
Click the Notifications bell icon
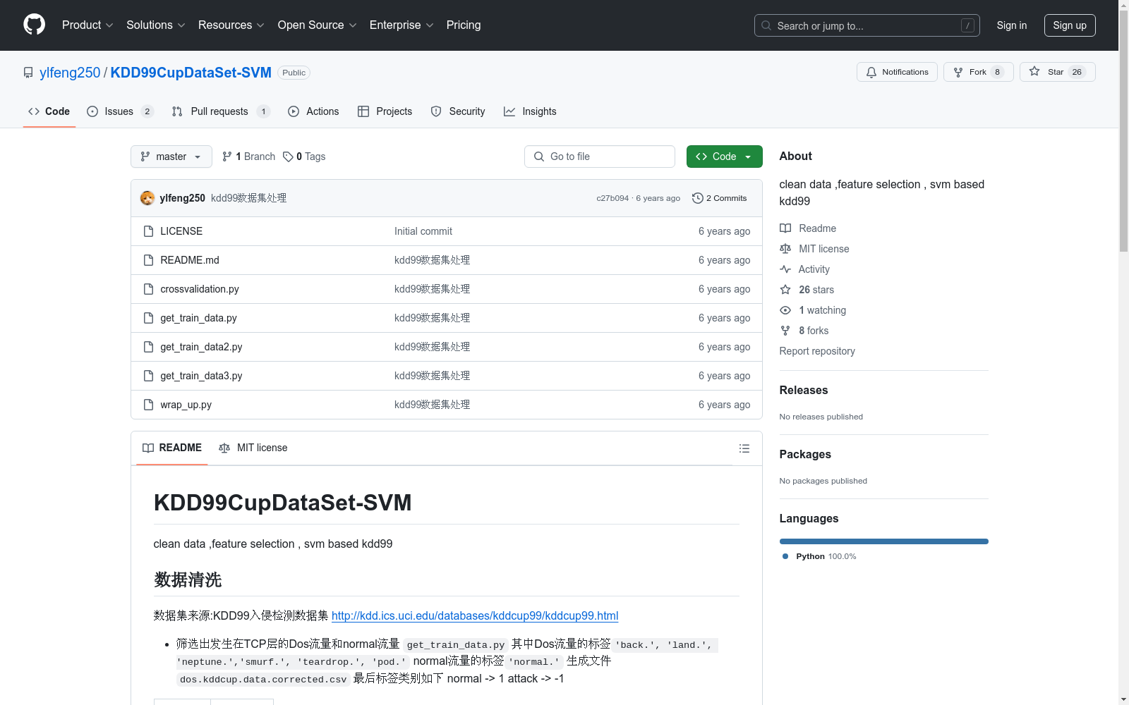point(871,72)
